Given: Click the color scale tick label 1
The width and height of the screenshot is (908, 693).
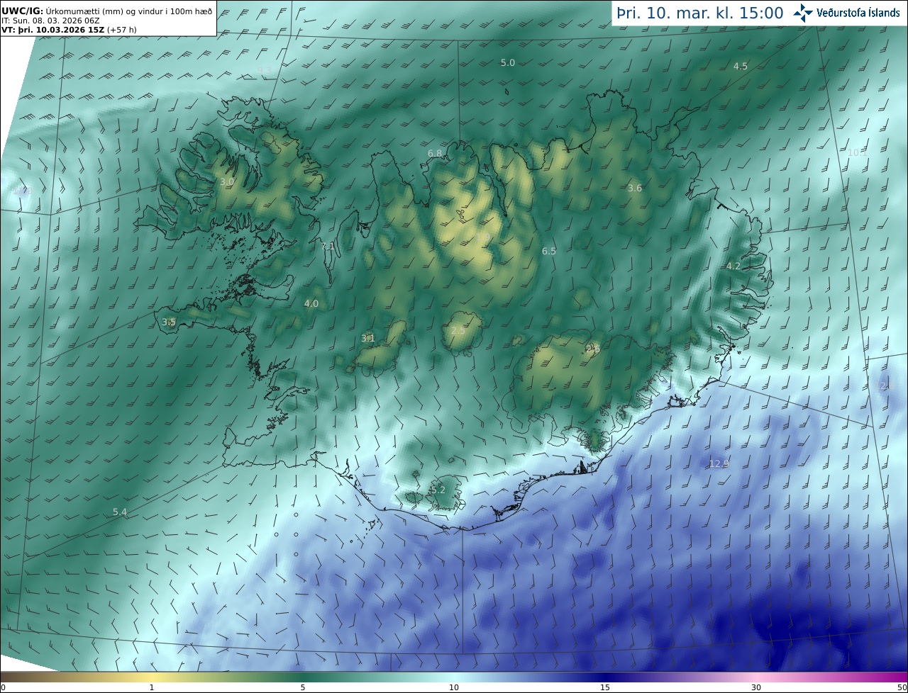Looking at the screenshot, I should [152, 687].
